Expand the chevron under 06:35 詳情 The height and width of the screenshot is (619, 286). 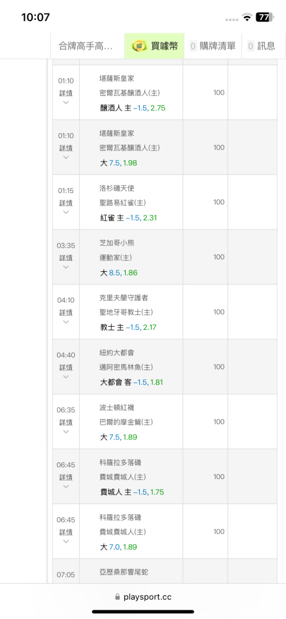tap(66, 431)
